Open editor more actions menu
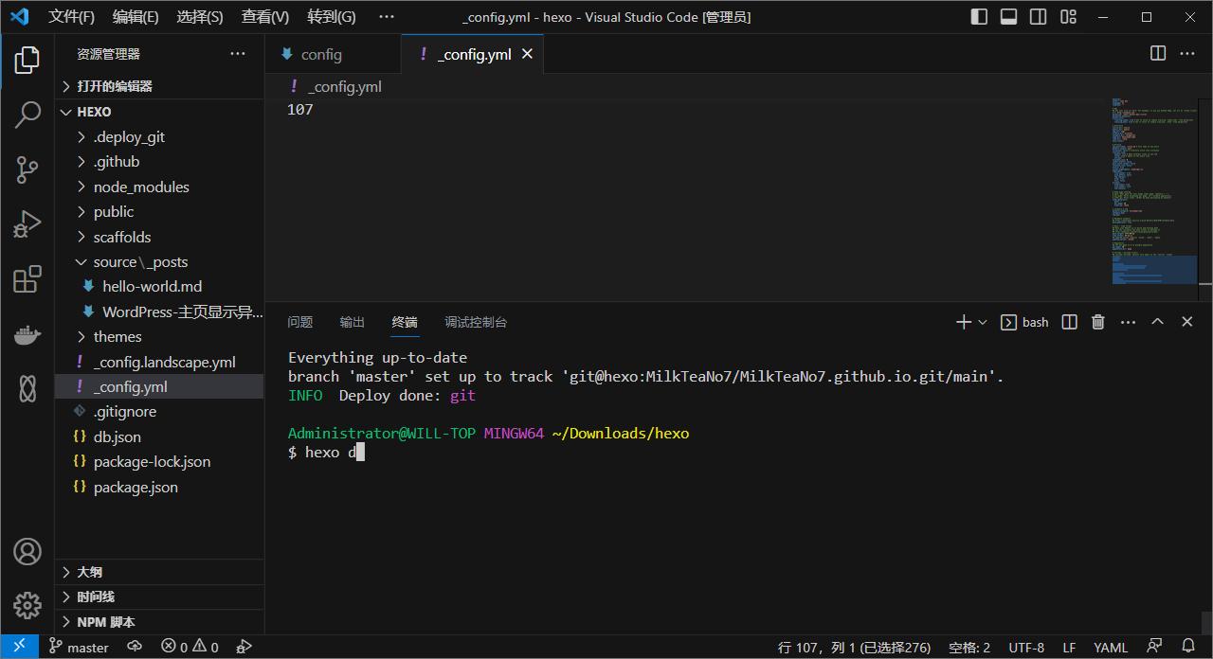This screenshot has width=1213, height=659. point(1187,54)
